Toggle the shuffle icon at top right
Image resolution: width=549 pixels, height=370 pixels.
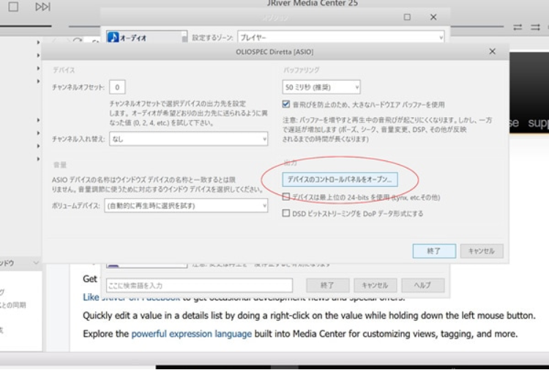(535, 27)
